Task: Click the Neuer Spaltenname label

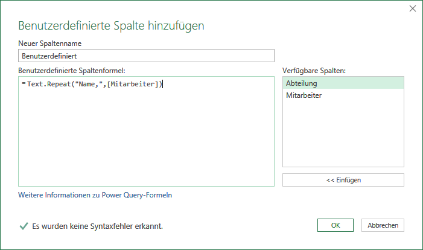Action: coord(50,43)
